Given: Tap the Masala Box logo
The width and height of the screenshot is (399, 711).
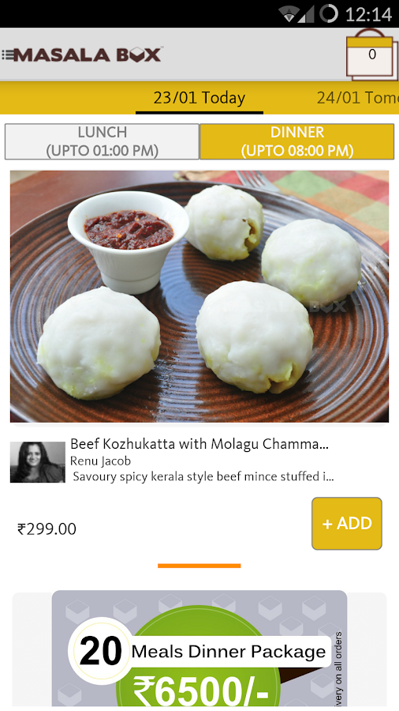Looking at the screenshot, I should click(x=88, y=55).
